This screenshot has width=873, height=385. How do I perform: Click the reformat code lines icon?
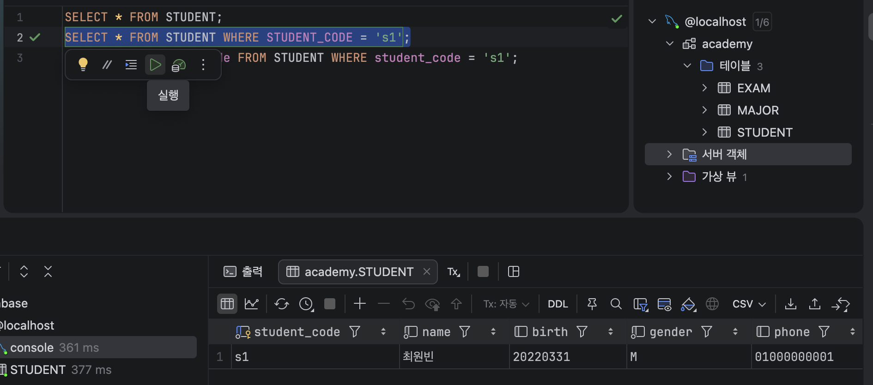131,65
